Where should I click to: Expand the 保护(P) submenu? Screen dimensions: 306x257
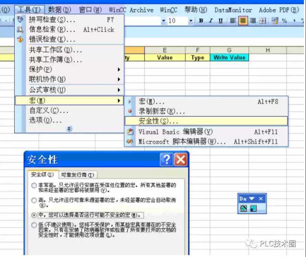74,69
